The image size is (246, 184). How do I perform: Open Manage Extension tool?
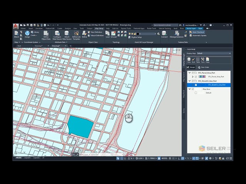(177, 34)
